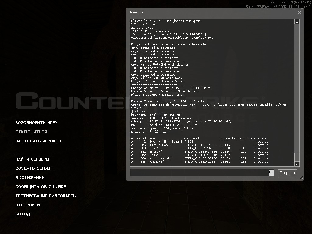Click the console scrollbar thumb
Image resolution: width=312 pixels, height=234 pixels.
pyautogui.click(x=297, y=157)
